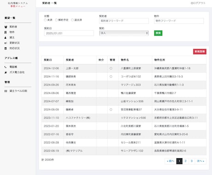Click contractor (株)マテリアル
Viewport: 212px width, 175px height.
pyautogui.click(x=74, y=151)
